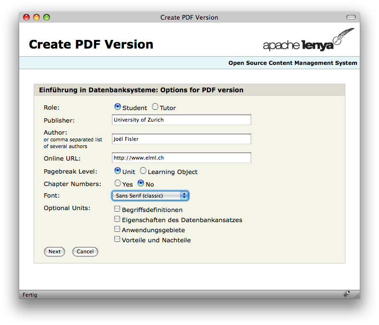Click the Optional Units label
The height and width of the screenshot is (325, 379).
67,208
